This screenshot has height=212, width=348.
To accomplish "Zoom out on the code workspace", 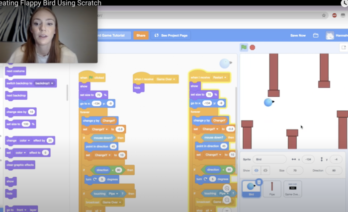I will pyautogui.click(x=227, y=200).
